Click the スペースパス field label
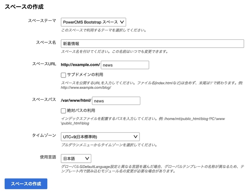The height and width of the screenshot is (193, 249). 44,100
